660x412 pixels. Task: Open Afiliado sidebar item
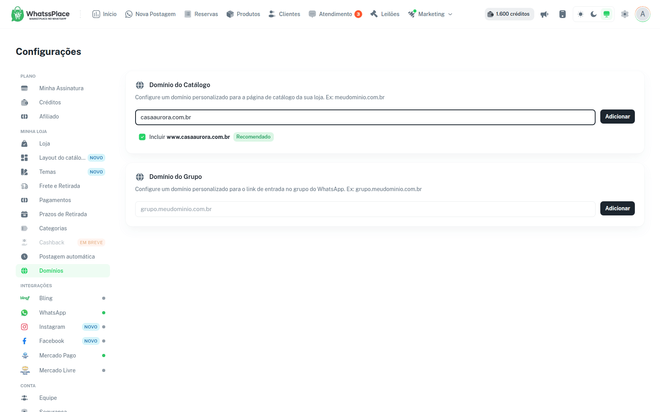click(x=63, y=117)
